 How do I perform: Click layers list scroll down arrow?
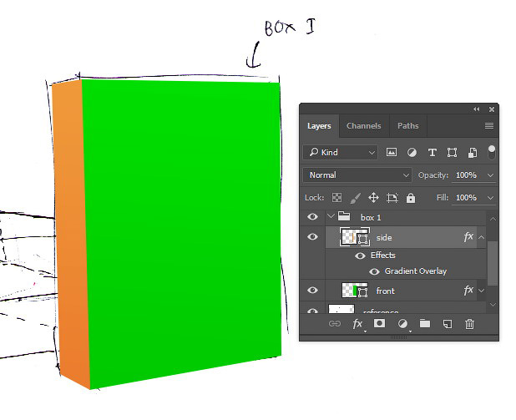[493, 305]
